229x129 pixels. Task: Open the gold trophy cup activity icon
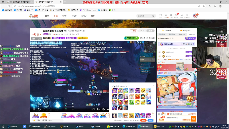(x=44, y=116)
